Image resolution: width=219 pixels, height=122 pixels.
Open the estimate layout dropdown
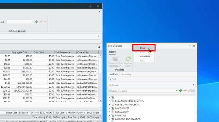pyautogui.click(x=32, y=22)
